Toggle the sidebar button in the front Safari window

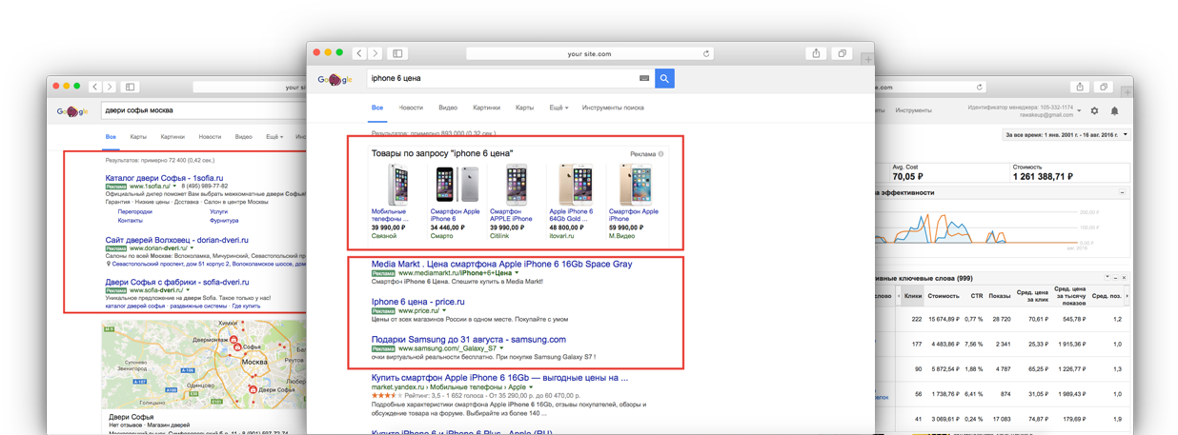pos(397,53)
